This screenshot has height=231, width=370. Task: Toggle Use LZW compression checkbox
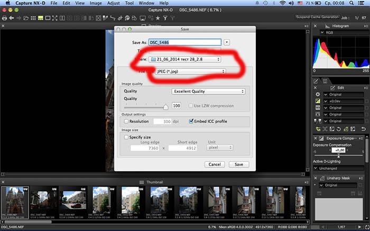click(191, 105)
